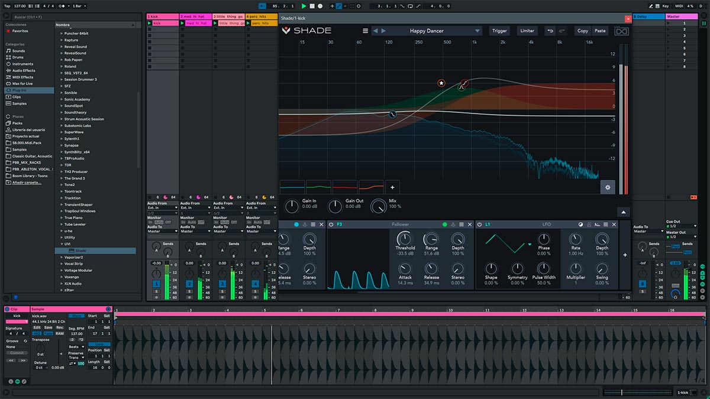Viewport: 710px width, 399px height.
Task: Click the Trigger button in Shade
Action: 500,31
